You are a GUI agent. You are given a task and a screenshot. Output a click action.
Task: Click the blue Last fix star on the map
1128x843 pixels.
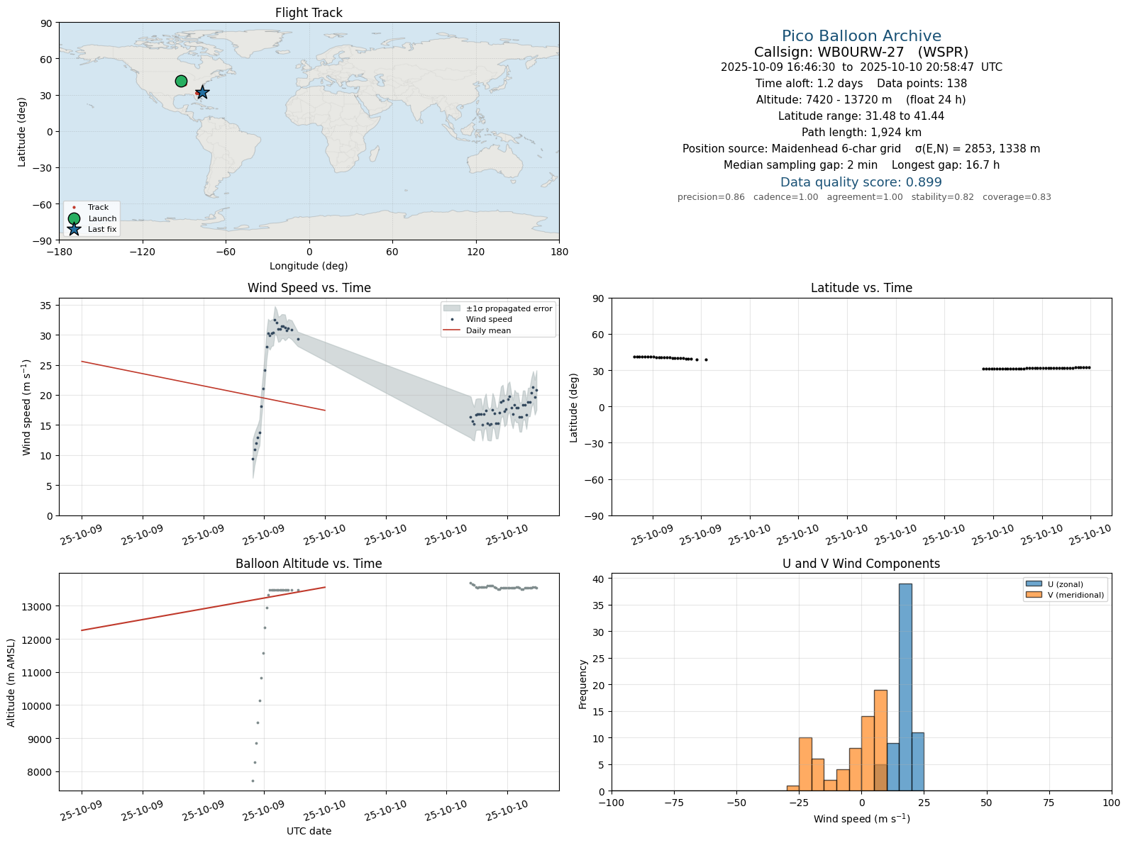(202, 92)
